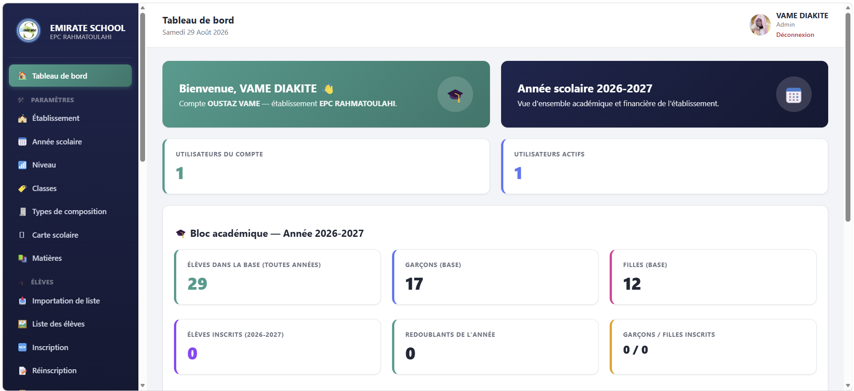Select Niveau in the sidebar

click(x=70, y=165)
